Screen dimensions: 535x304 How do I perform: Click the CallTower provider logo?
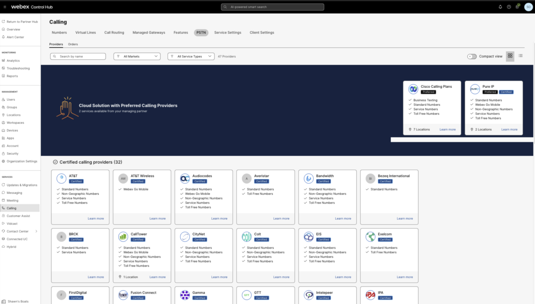123,237
